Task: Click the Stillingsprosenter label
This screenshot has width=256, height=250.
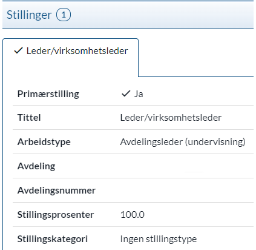Action: 56,215
